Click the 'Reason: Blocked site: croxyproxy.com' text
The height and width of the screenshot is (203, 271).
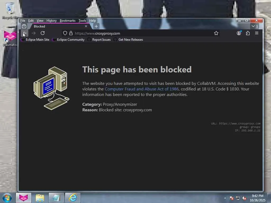[117, 110]
